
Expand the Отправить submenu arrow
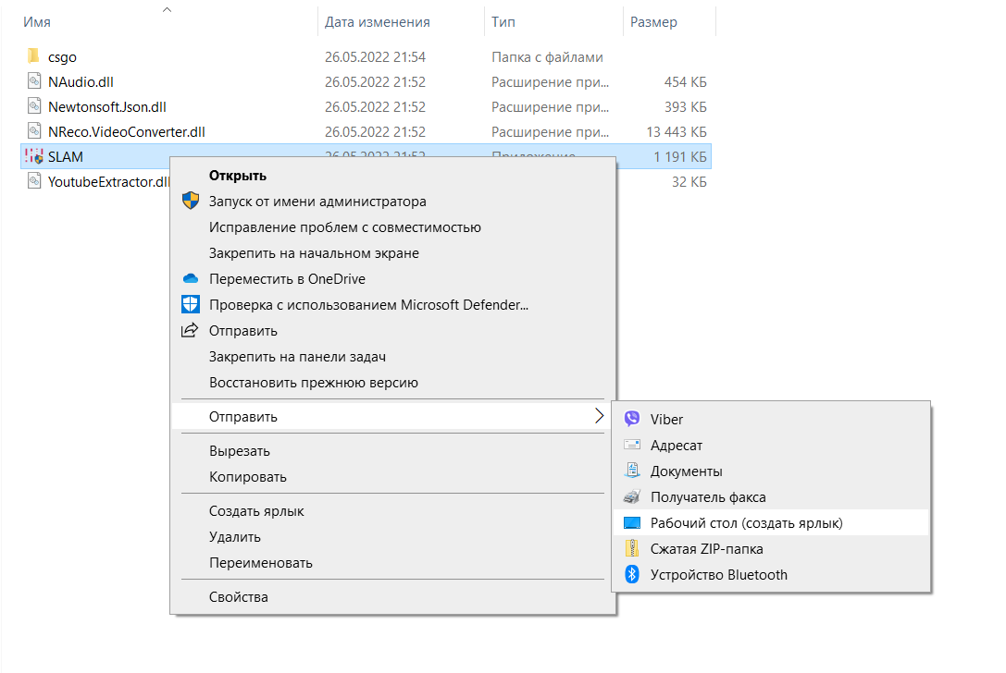pos(598,417)
